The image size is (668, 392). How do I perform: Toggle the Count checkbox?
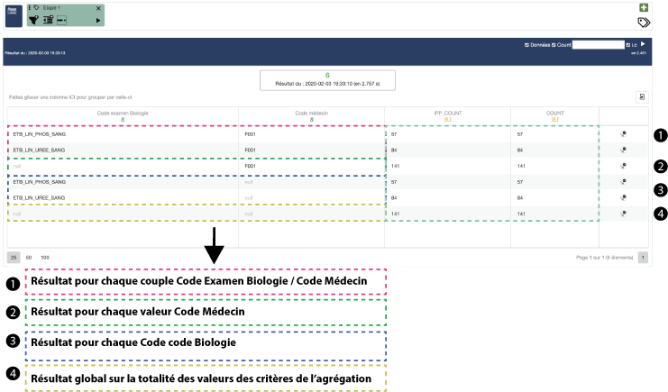click(x=553, y=44)
